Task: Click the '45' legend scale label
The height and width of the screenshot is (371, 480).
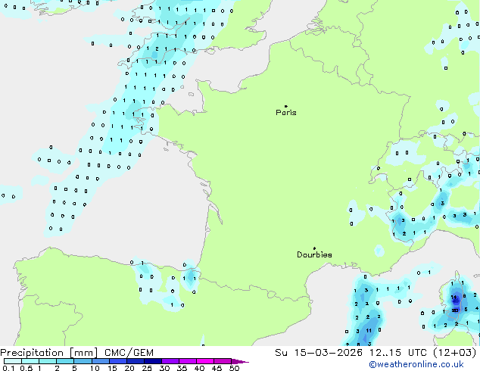Action: click(217, 368)
